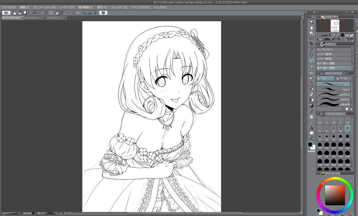This screenshot has width=358, height=216.
Task: Select the マーカー sub tool group
Action: click(x=344, y=79)
